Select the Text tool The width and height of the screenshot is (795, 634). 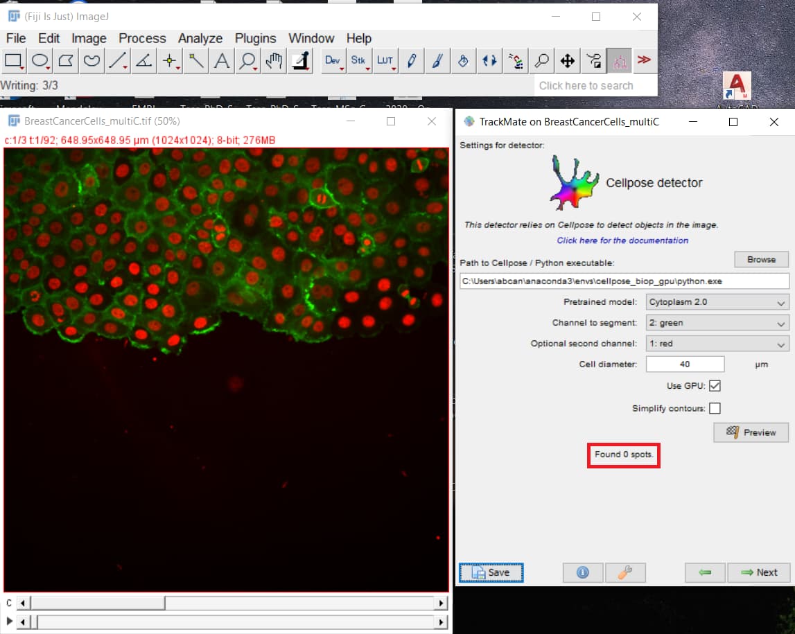(221, 61)
